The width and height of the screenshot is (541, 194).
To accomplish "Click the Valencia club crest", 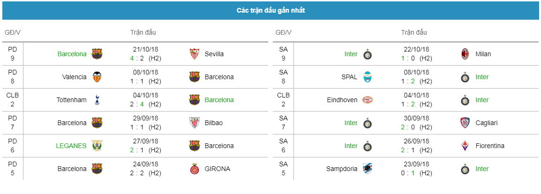I will tap(97, 77).
